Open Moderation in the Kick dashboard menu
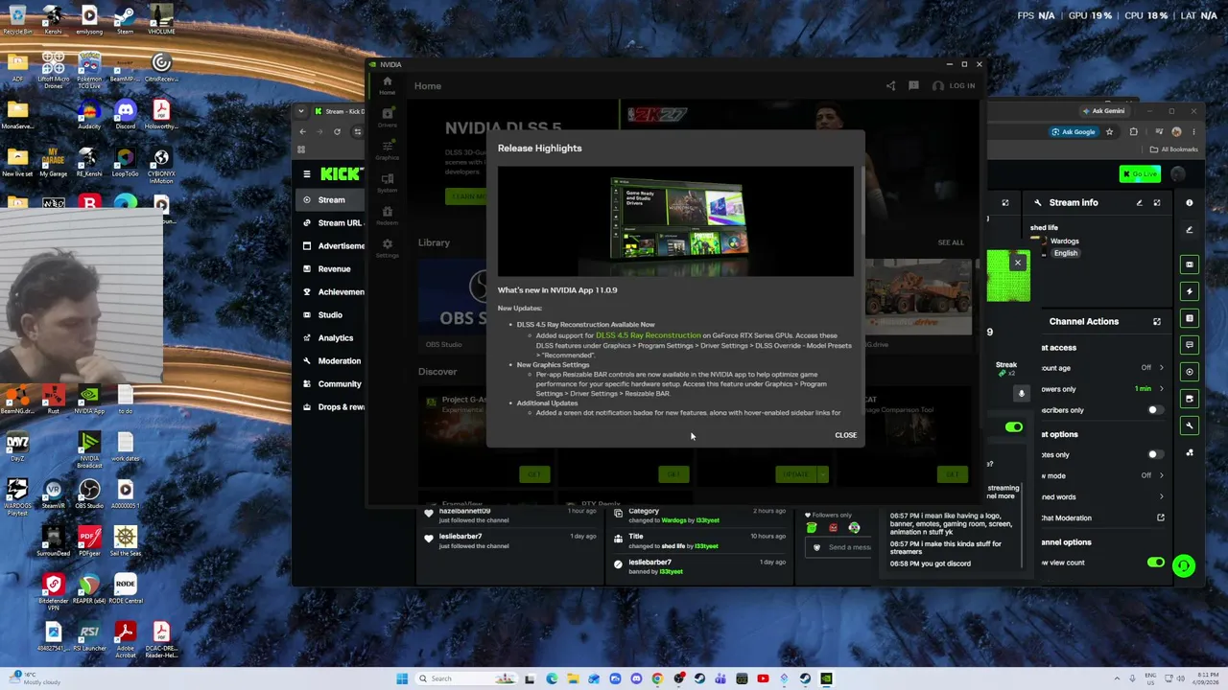This screenshot has height=690, width=1228. click(x=339, y=360)
